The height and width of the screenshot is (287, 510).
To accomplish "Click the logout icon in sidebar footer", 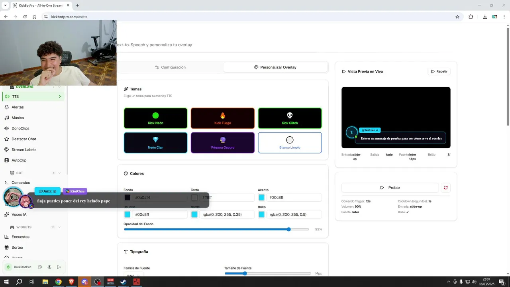I will point(59,267).
